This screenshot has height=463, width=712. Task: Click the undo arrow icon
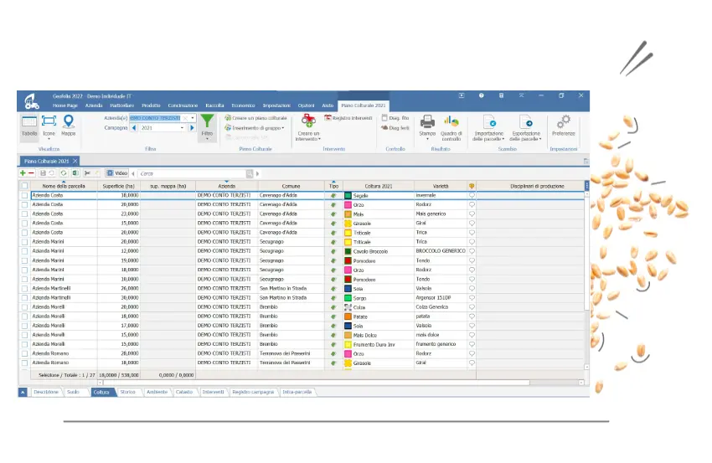click(x=52, y=173)
